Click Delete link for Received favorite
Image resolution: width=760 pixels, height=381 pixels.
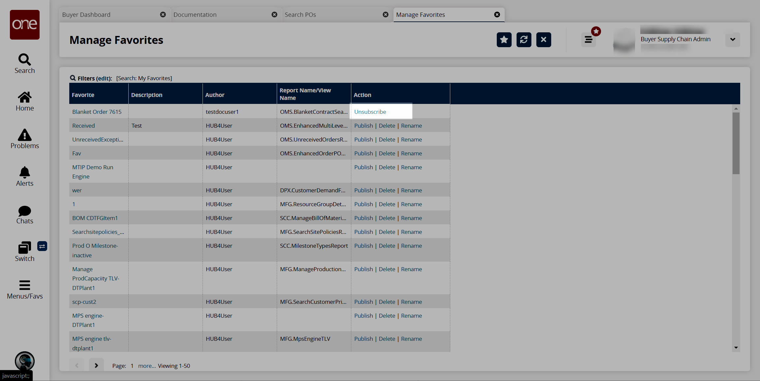click(x=387, y=126)
